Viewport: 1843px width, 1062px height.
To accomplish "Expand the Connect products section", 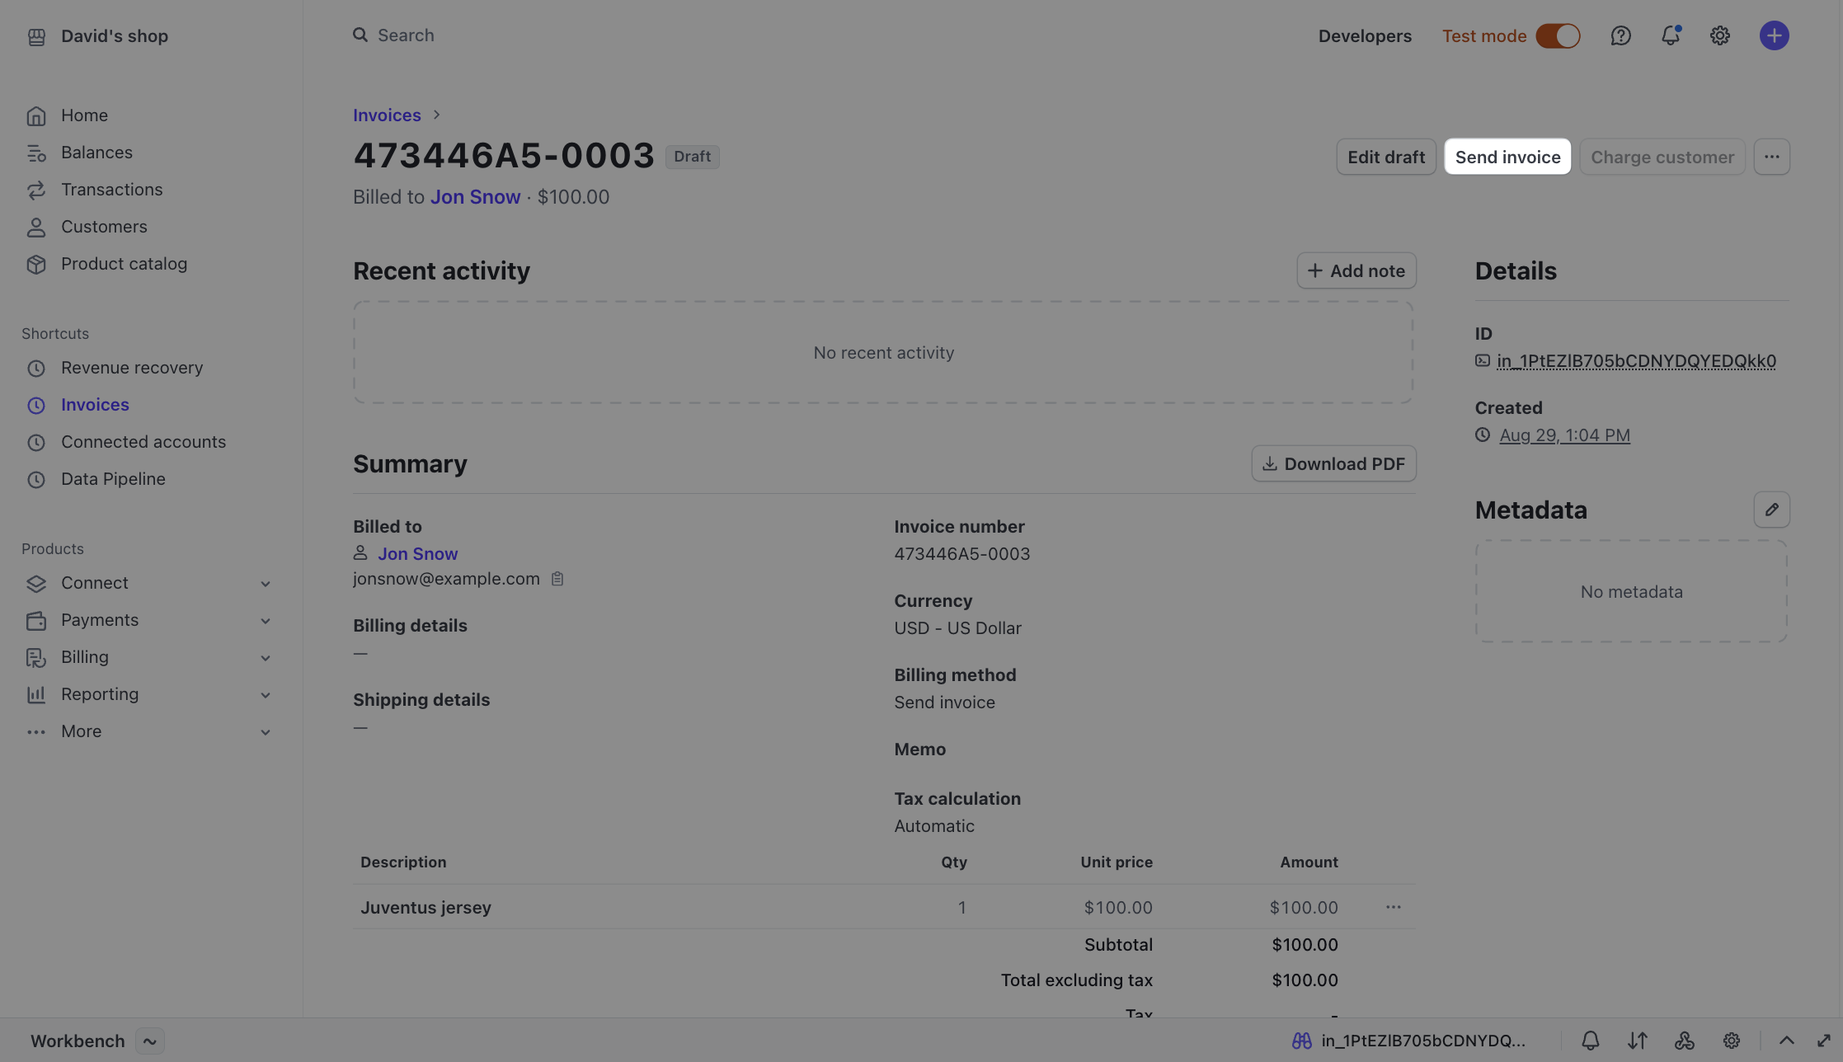I will 265,584.
